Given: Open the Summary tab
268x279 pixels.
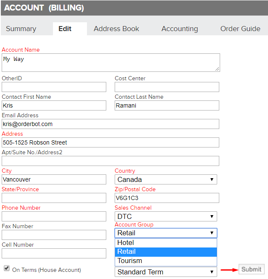Looking at the screenshot, I should 21,29.
